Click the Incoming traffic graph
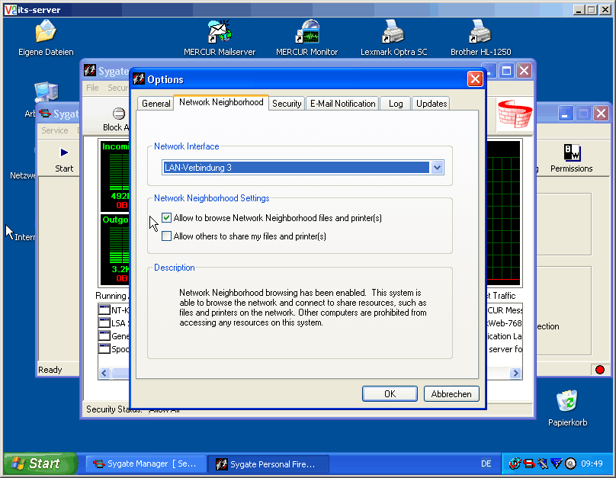The width and height of the screenshot is (616, 478). click(114, 176)
